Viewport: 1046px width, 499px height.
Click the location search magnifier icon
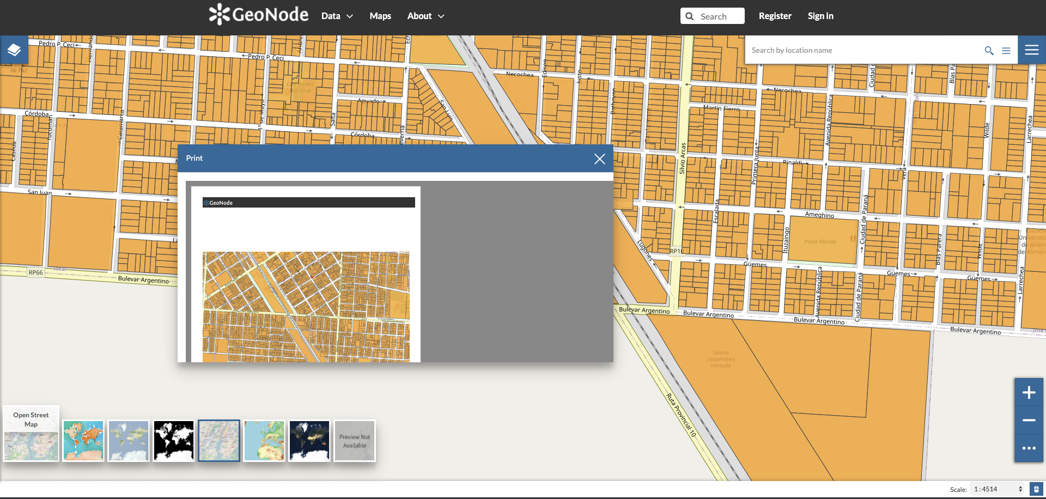[989, 51]
